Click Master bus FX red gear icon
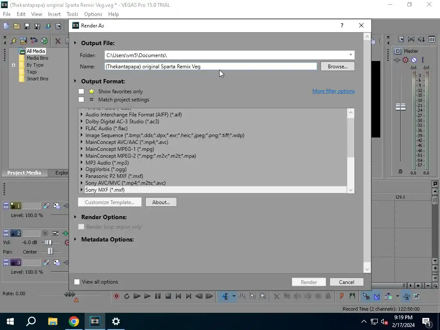440x330 pixels. tap(406, 60)
